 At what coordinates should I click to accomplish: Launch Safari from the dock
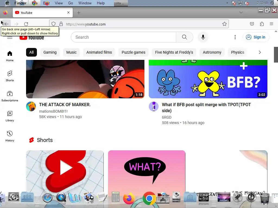click(47, 197)
